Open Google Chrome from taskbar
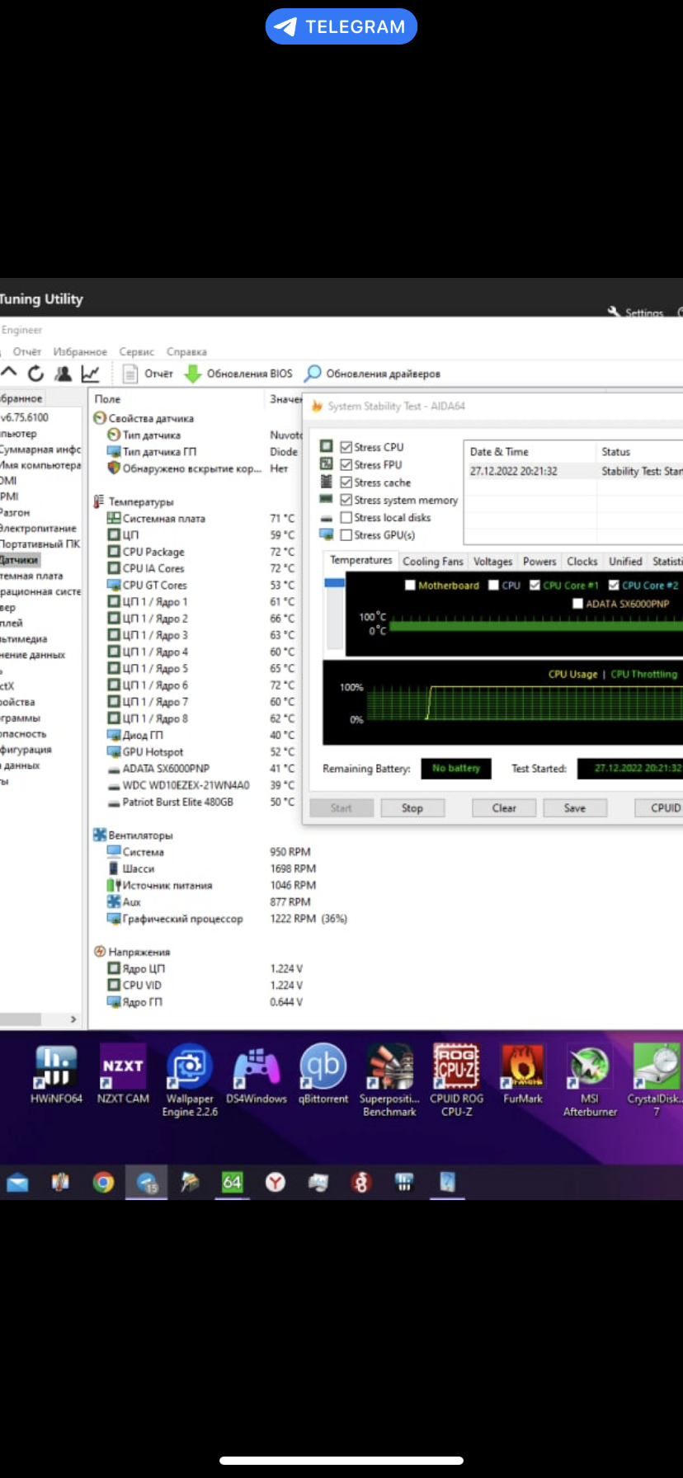The height and width of the screenshot is (1478, 683). click(x=103, y=1183)
